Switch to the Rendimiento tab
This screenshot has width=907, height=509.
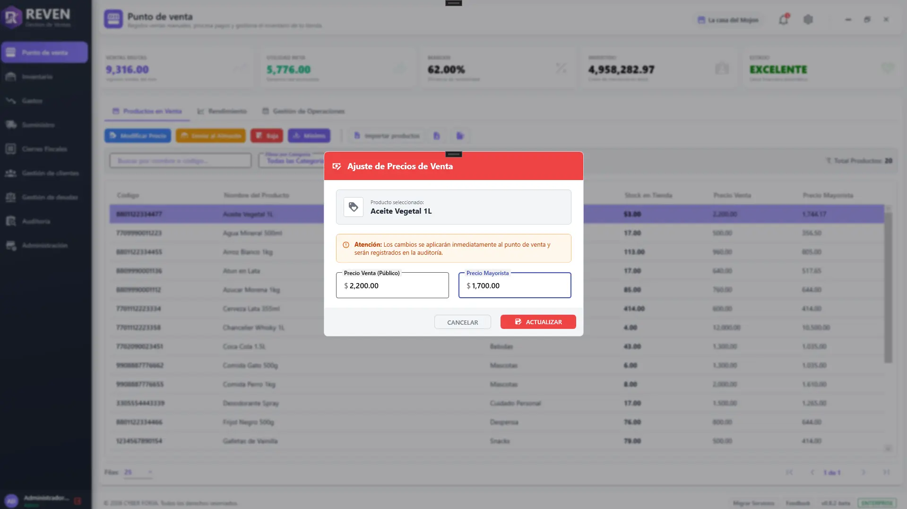coord(222,111)
